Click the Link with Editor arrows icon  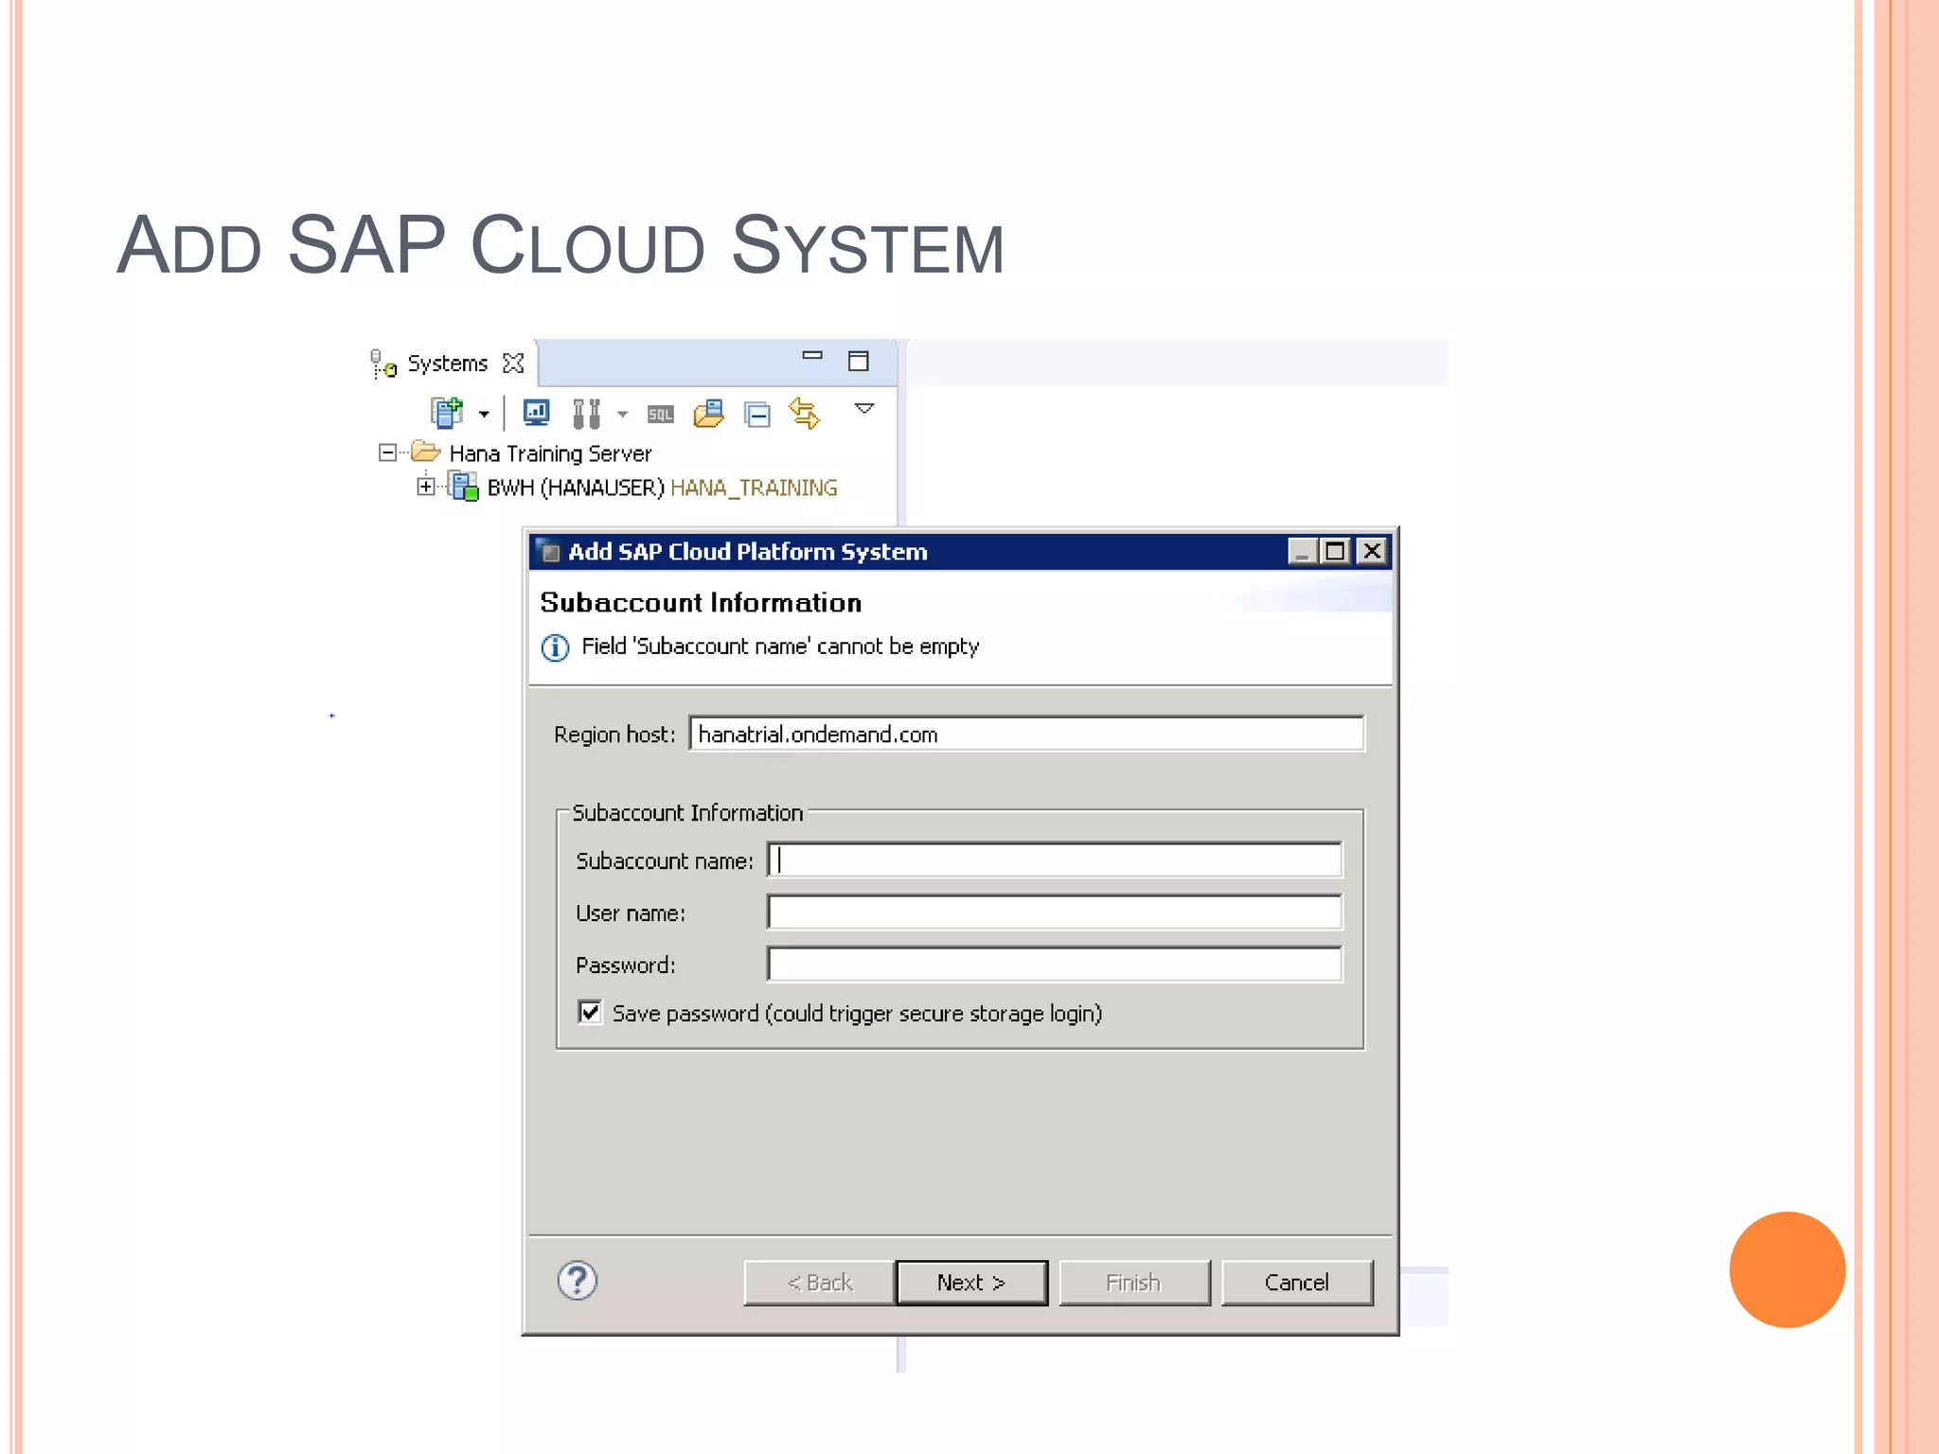pyautogui.click(x=805, y=414)
